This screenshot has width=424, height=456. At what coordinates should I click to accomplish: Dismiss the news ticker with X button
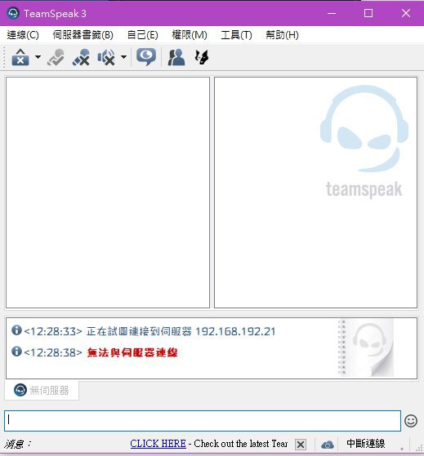(301, 445)
